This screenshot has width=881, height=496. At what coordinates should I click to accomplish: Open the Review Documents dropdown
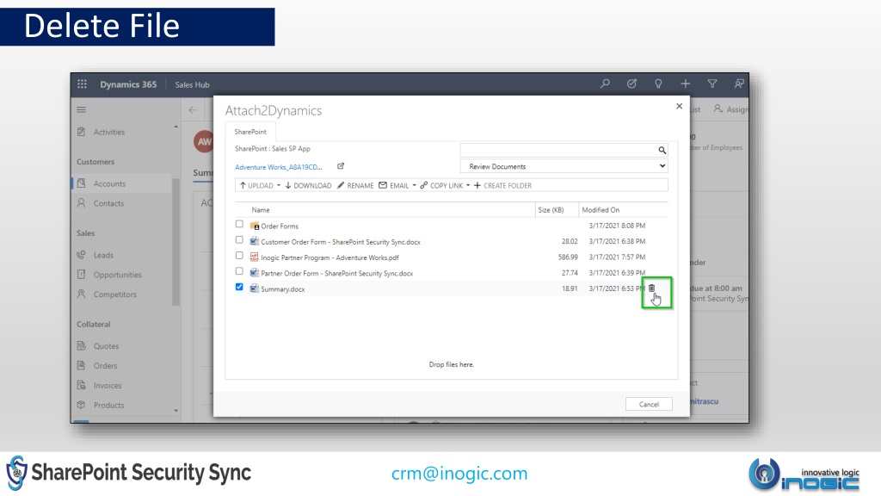click(564, 166)
